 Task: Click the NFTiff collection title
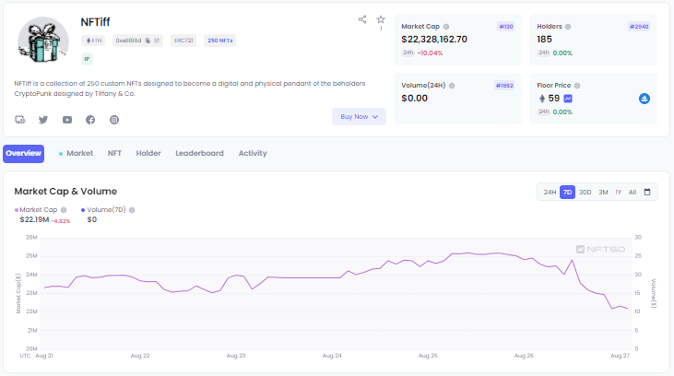click(95, 22)
